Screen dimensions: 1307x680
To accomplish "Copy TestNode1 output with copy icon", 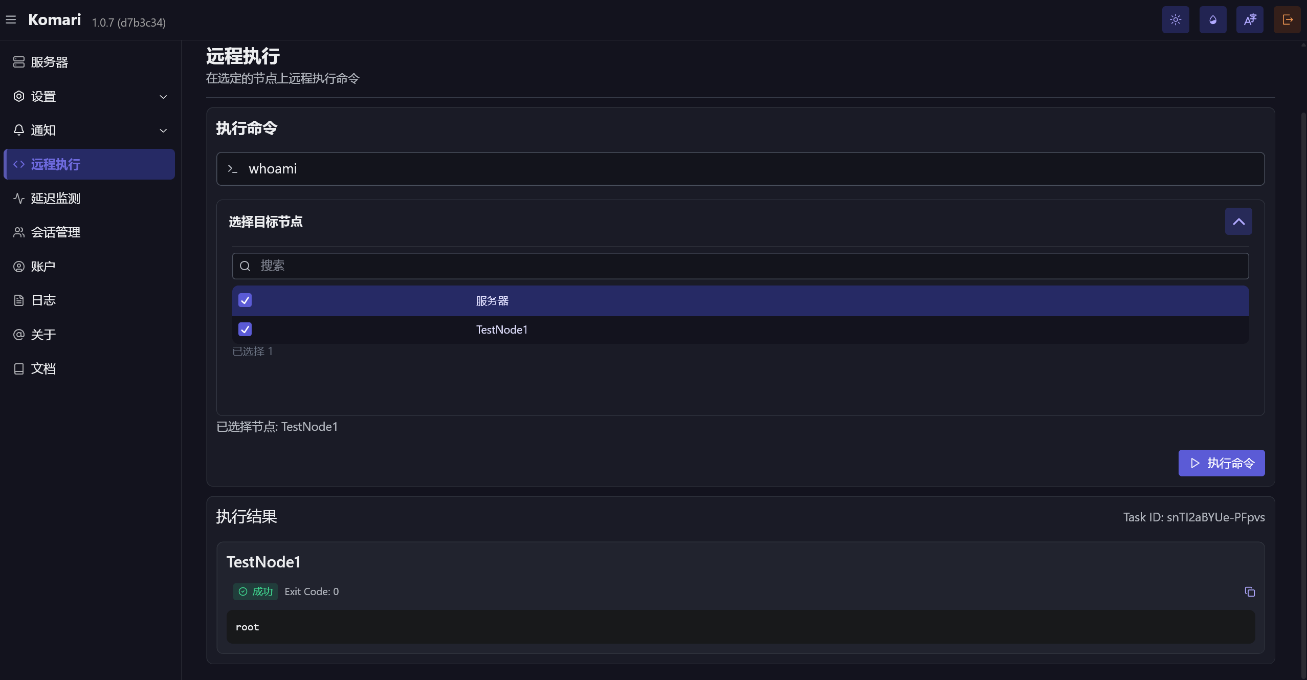I will [1250, 591].
